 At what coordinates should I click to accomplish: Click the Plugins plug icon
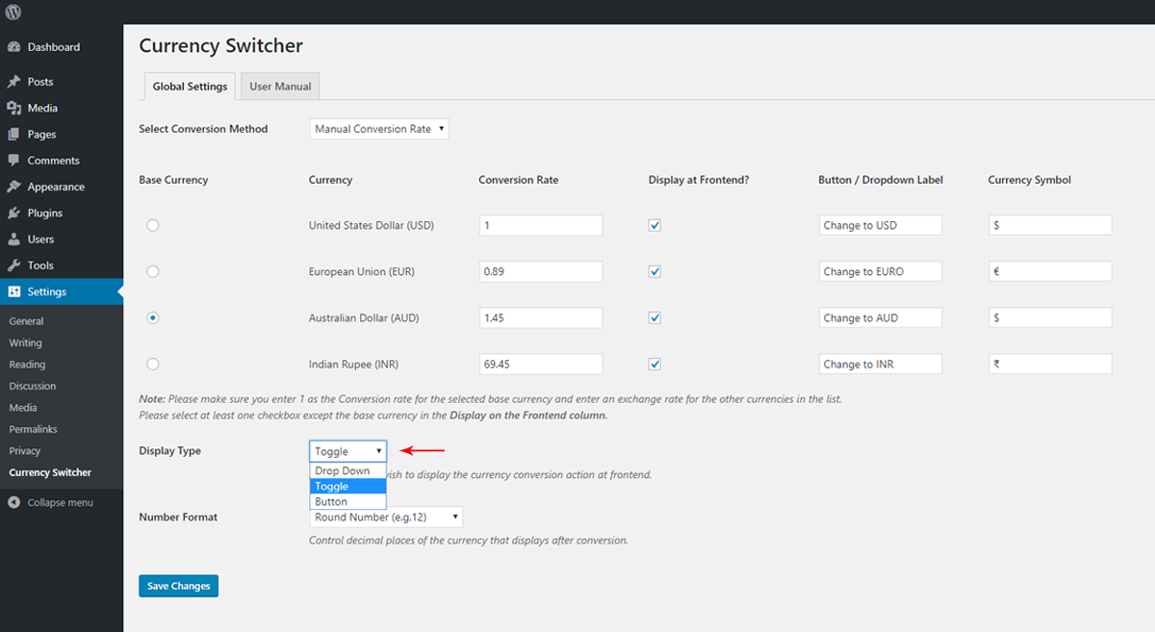tap(13, 213)
